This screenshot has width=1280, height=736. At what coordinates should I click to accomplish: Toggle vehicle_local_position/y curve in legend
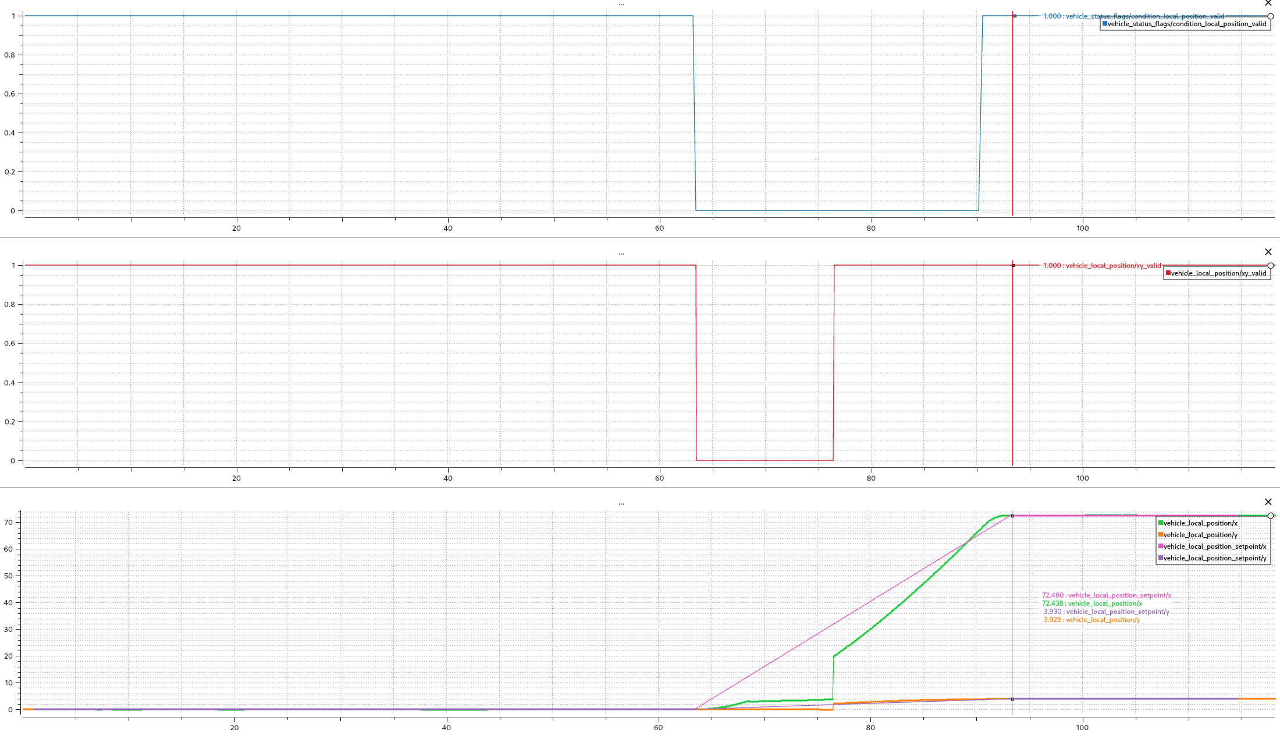1200,535
